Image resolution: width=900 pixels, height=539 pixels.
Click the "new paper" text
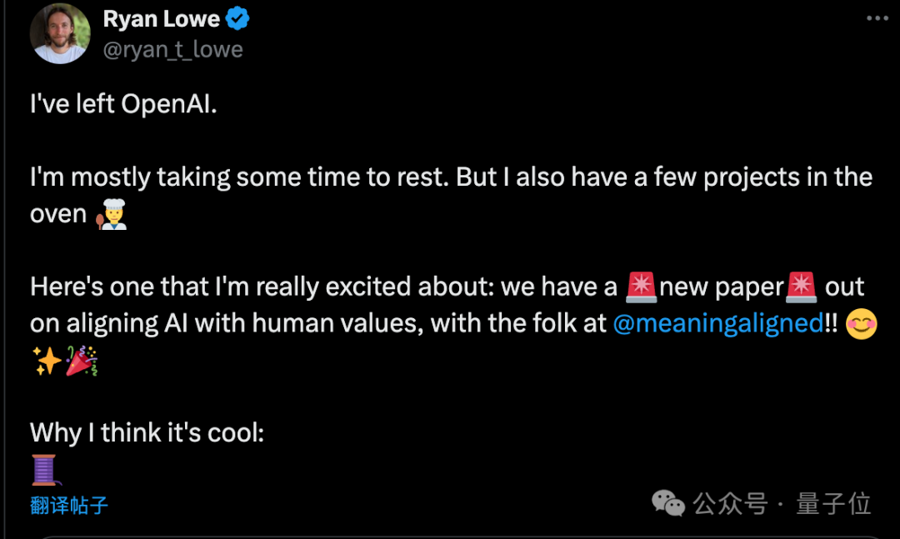(721, 287)
